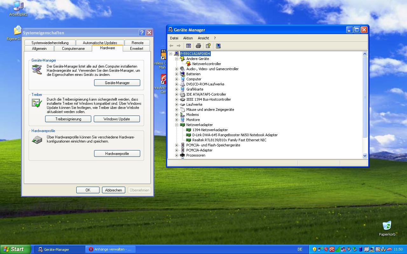Image resolution: width=407 pixels, height=254 pixels.
Task: Click the scroll down arrow in device tree
Action: (365, 156)
